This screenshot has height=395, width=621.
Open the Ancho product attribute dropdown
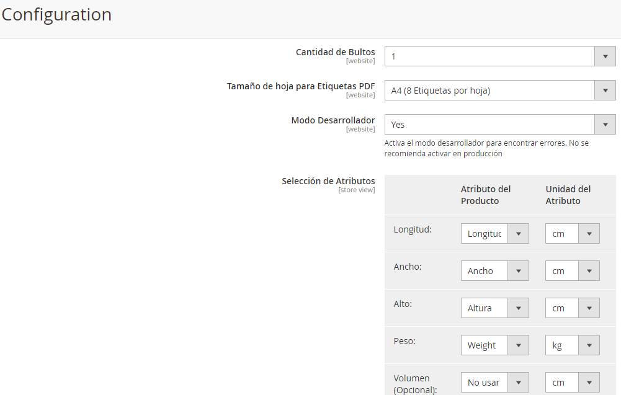coord(494,271)
